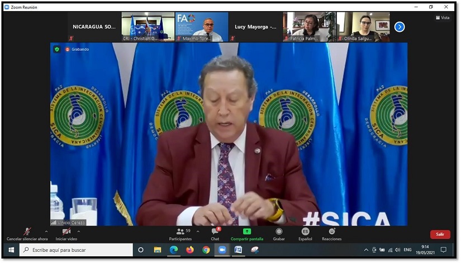This screenshot has width=461, height=263.
Task: Select CRI - Christian video thumbnail
Action: point(148,27)
